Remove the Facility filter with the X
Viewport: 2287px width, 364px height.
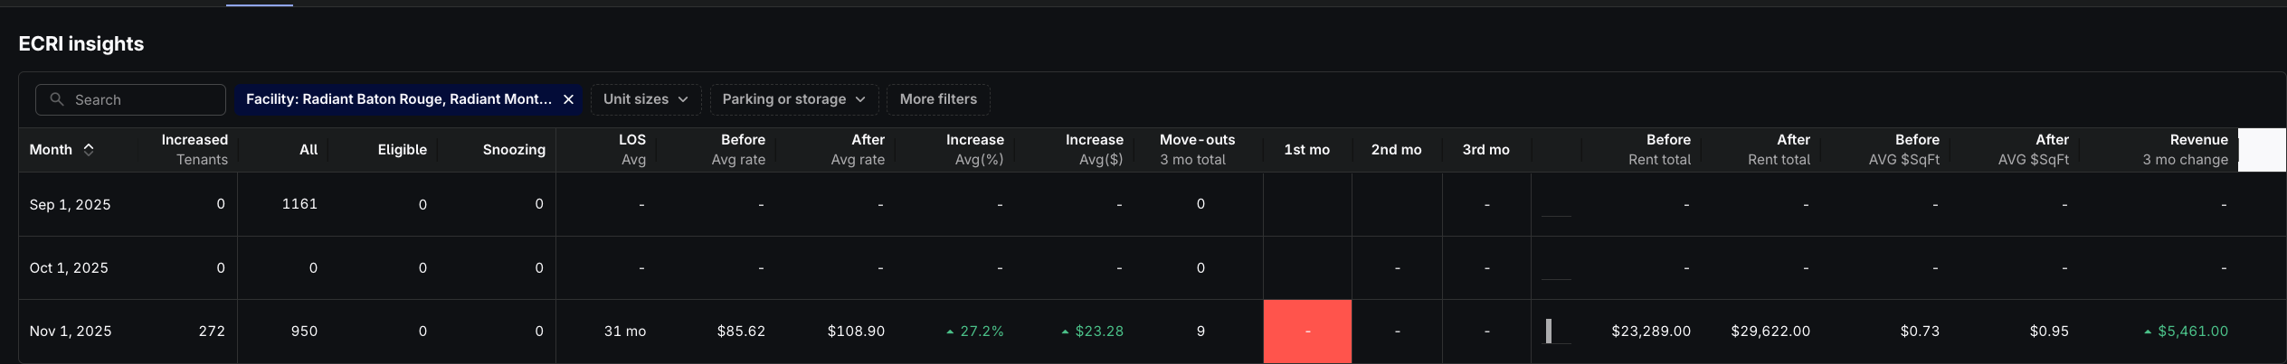[568, 99]
